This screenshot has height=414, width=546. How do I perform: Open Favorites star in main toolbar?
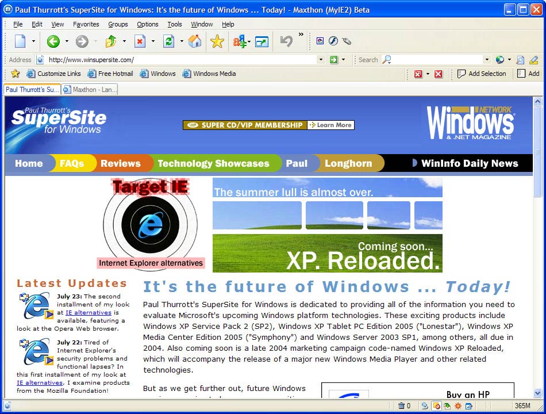click(x=217, y=41)
